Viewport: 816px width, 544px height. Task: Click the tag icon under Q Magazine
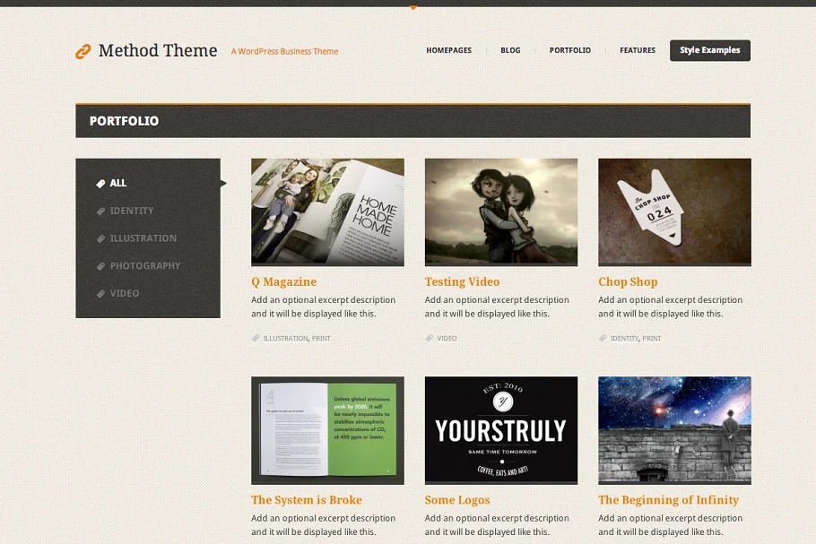pos(256,339)
